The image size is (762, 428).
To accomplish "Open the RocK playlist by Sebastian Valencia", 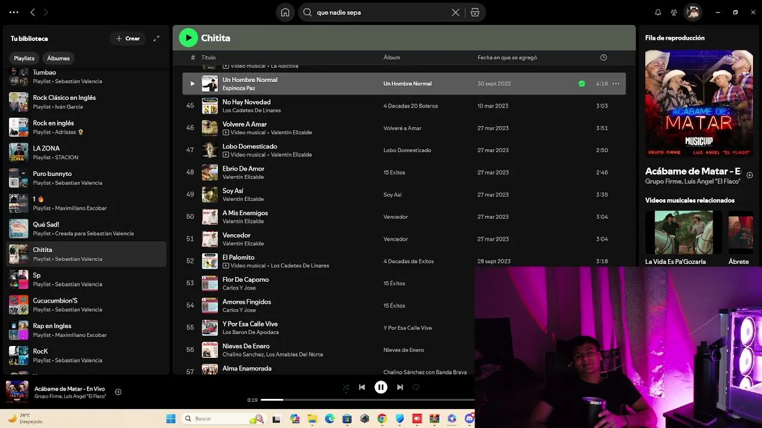I will coord(86,355).
